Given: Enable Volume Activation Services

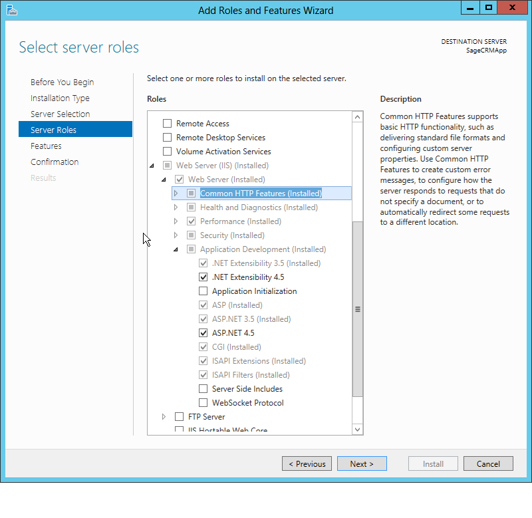Looking at the screenshot, I should 166,151.
